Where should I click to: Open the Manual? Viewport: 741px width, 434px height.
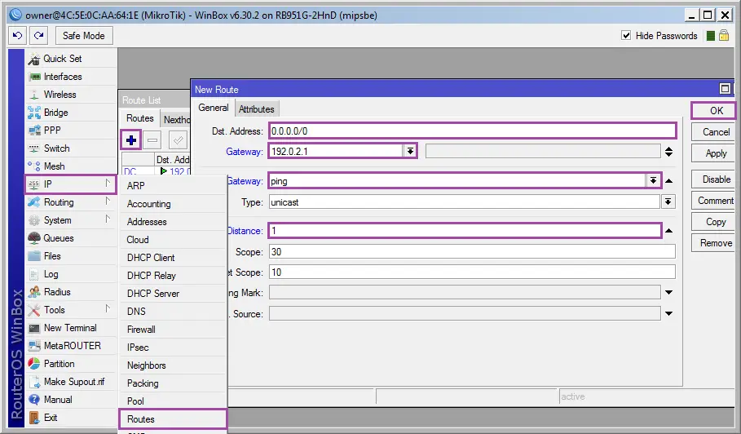(x=71, y=400)
